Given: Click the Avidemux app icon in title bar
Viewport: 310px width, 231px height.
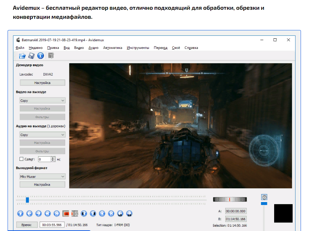Looking at the screenshot, I should tap(18, 40).
